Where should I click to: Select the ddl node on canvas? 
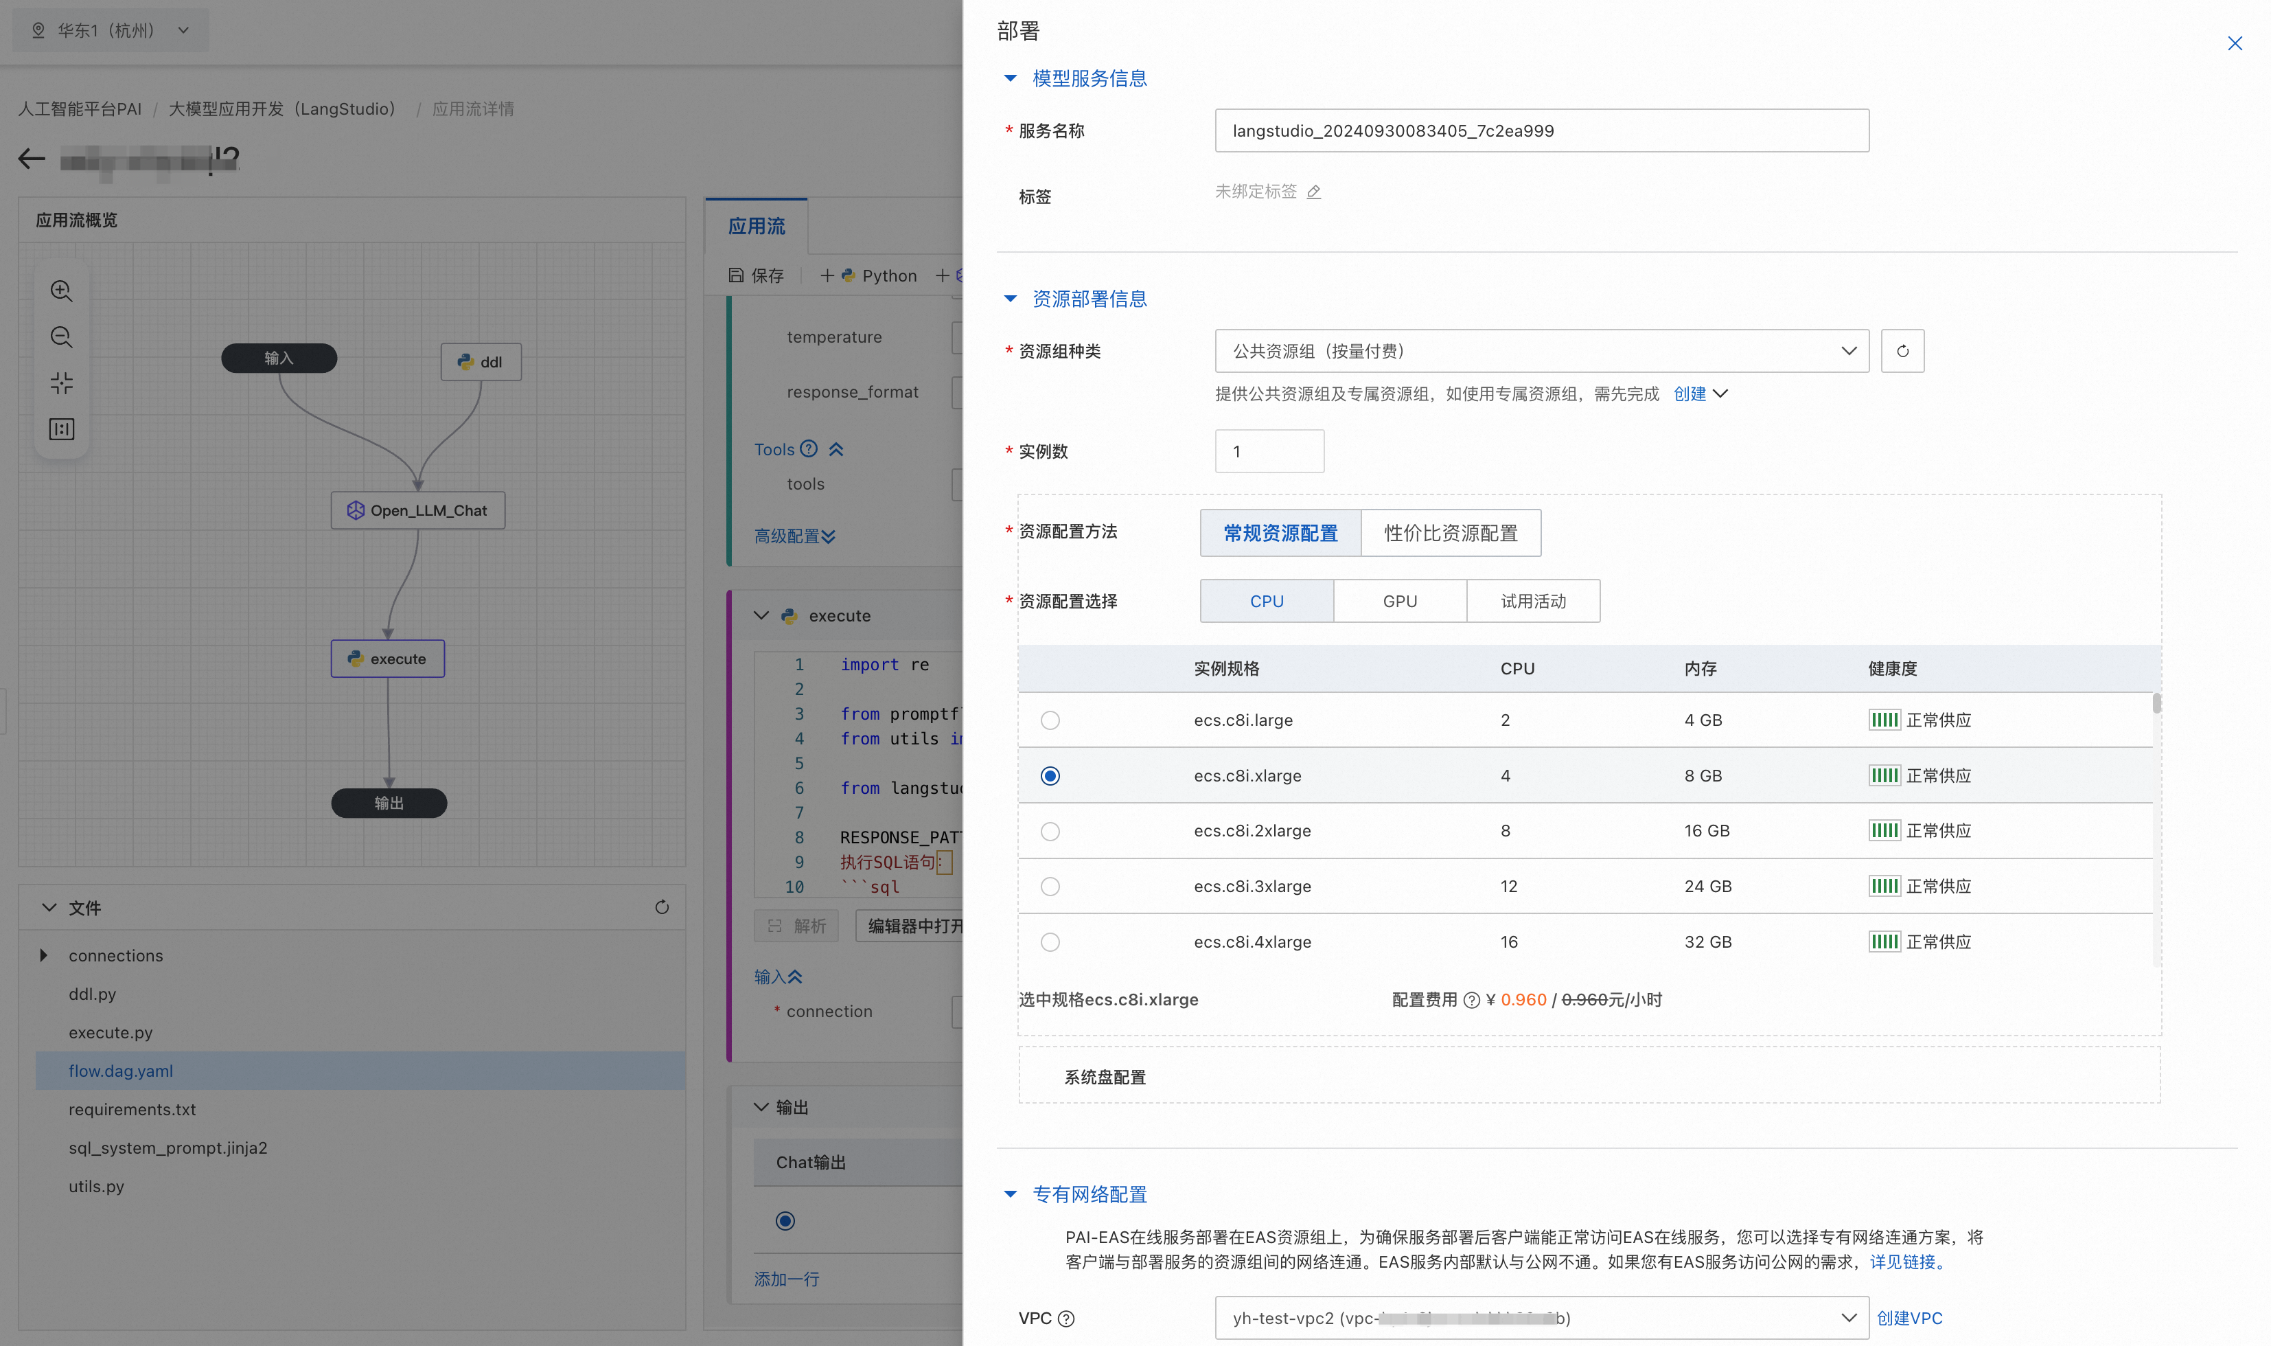(481, 362)
